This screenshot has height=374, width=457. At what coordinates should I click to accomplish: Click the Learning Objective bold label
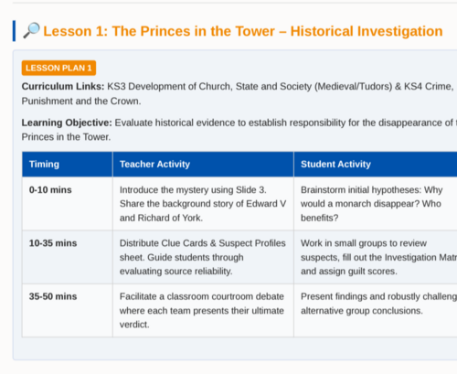click(x=67, y=123)
